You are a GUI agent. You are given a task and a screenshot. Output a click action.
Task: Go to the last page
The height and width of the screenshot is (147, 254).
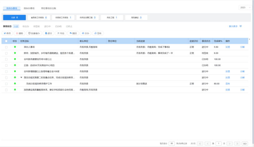237,144
